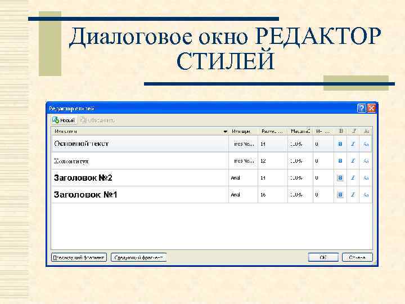Confirm with the OK button
Image resolution: width=405 pixels, height=304 pixels.
pyautogui.click(x=323, y=257)
